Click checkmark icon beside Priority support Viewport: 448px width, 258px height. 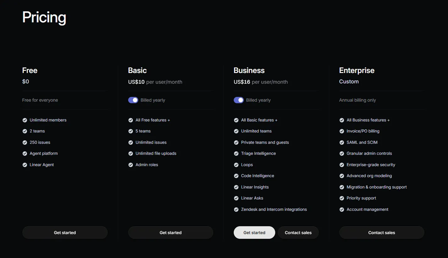pyautogui.click(x=342, y=198)
